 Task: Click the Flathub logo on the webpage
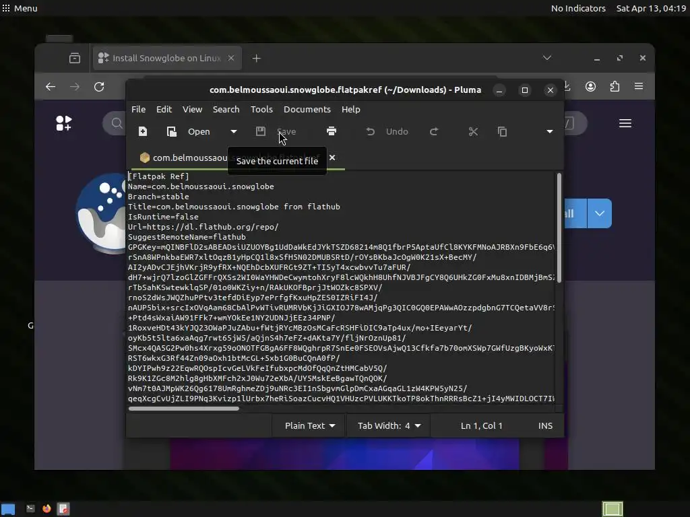[64, 123]
